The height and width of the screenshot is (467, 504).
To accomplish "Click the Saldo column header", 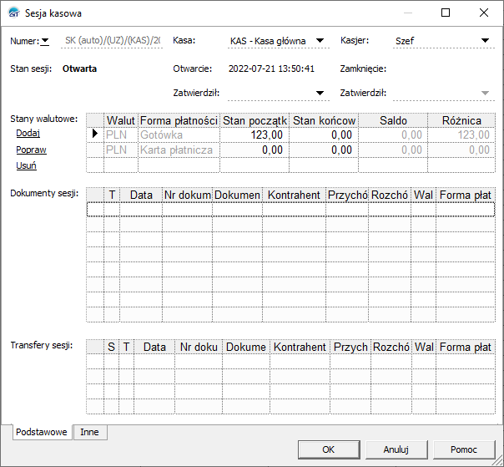I will pyautogui.click(x=393, y=121).
